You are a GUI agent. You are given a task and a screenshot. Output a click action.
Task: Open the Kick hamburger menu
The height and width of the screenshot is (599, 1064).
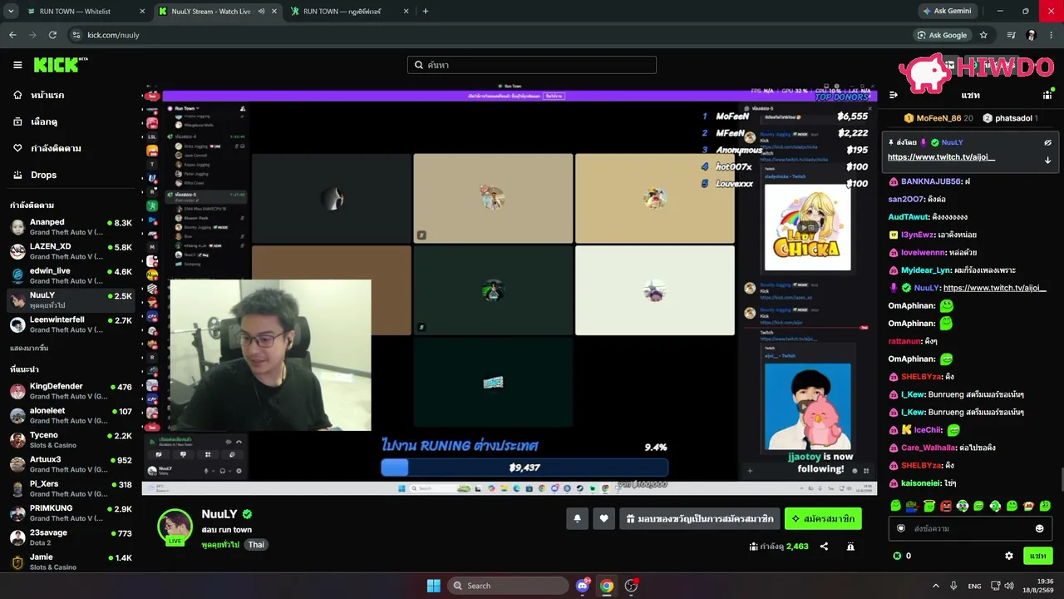pos(17,65)
